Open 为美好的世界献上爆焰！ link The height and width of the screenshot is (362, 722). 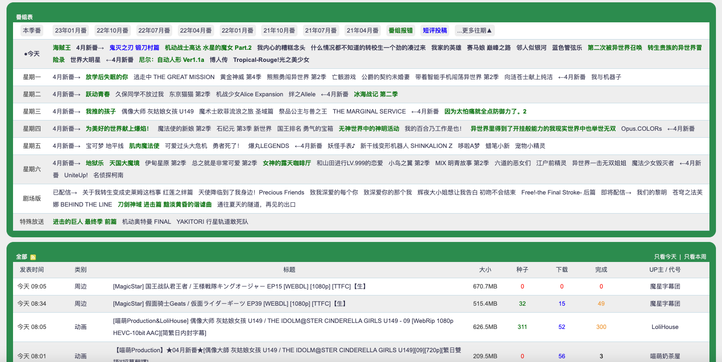pyautogui.click(x=117, y=129)
